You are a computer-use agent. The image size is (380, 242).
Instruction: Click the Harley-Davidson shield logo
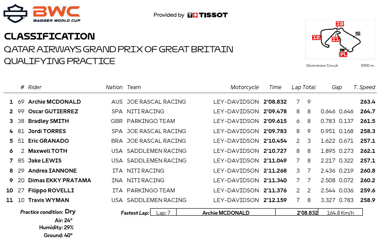tap(15, 14)
